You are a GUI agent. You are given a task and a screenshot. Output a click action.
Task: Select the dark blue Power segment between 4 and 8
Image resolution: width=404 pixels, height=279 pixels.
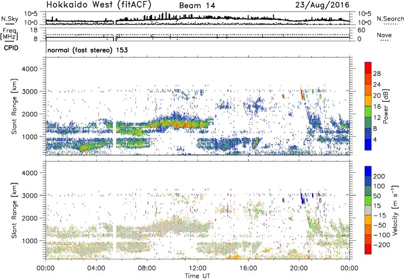[368, 133]
